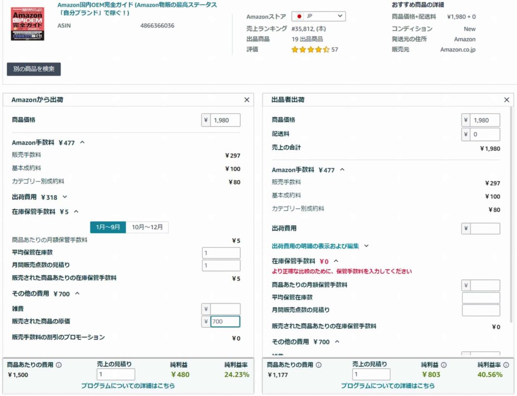Click 平均保管在庫数 field in Amazonから出荷
The height and width of the screenshot is (396, 517).
click(221, 253)
